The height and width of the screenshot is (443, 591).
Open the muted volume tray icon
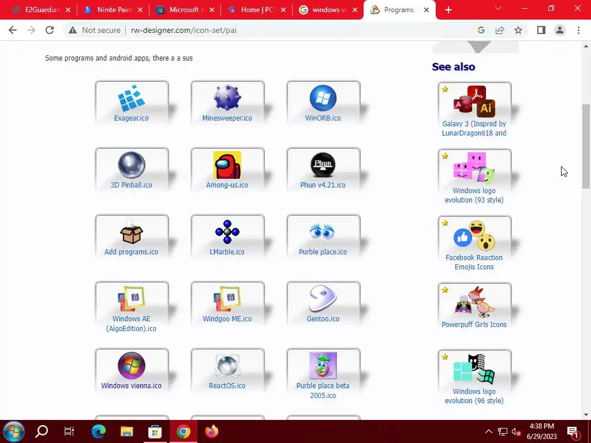click(x=517, y=431)
